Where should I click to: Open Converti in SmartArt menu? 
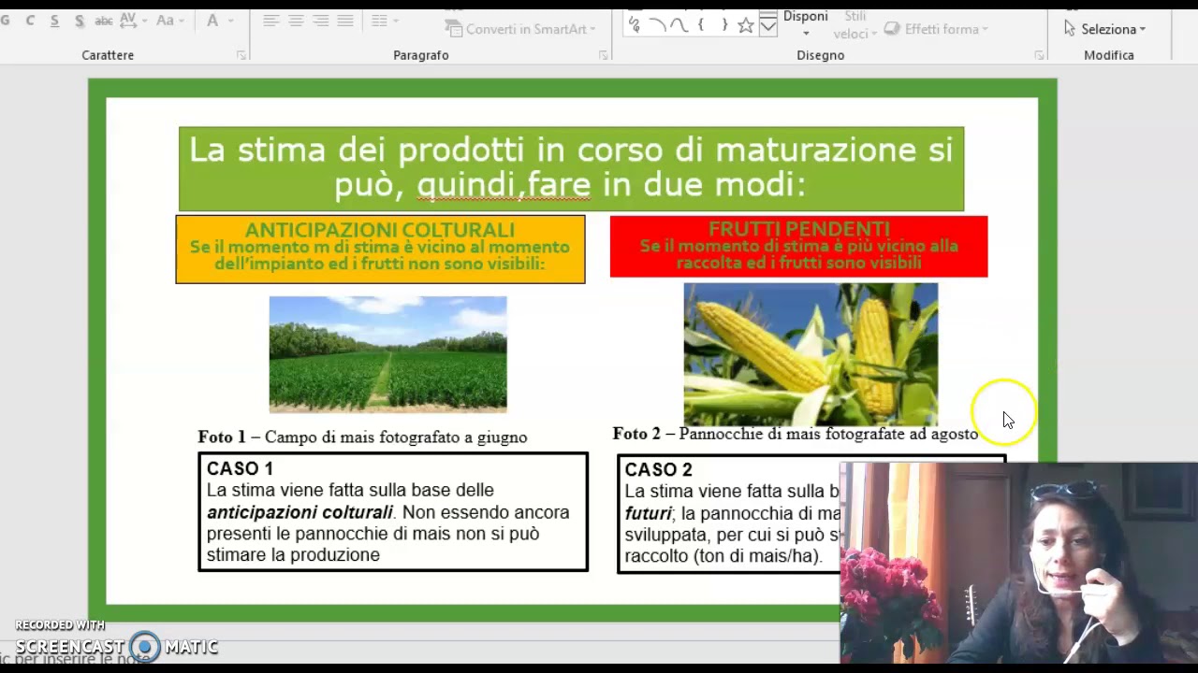click(522, 29)
